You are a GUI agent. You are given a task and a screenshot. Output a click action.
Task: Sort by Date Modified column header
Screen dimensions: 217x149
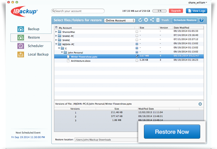182,28
